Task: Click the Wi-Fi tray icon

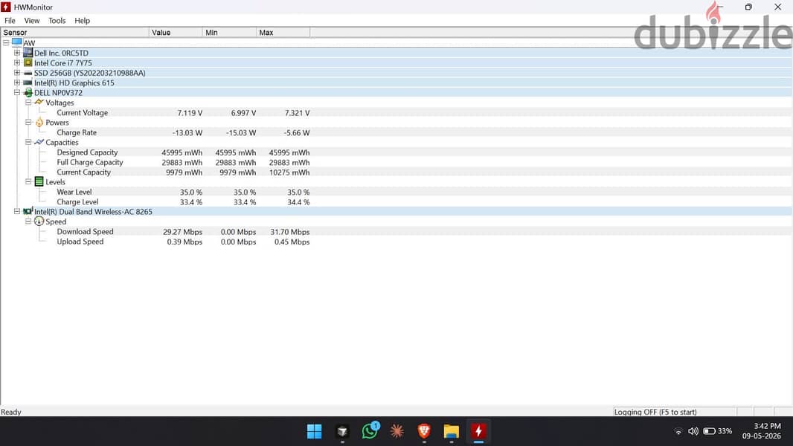Action: (x=678, y=431)
